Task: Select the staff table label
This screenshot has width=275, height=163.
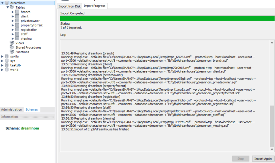Action: [x=24, y=34]
